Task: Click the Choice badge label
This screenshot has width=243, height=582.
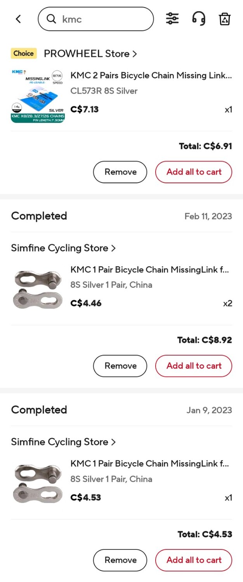Action: [x=23, y=54]
